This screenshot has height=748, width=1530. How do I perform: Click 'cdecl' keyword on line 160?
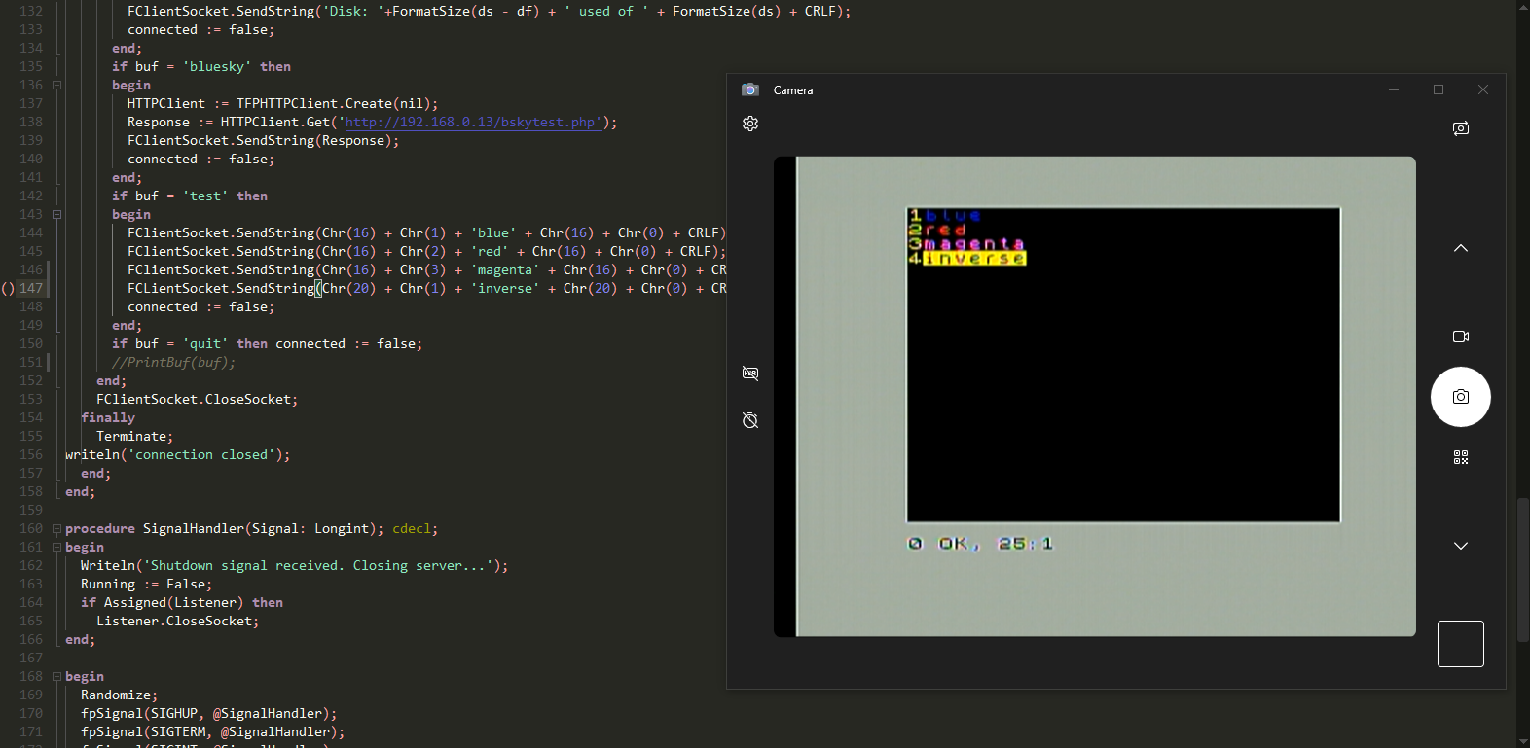[x=412, y=529]
